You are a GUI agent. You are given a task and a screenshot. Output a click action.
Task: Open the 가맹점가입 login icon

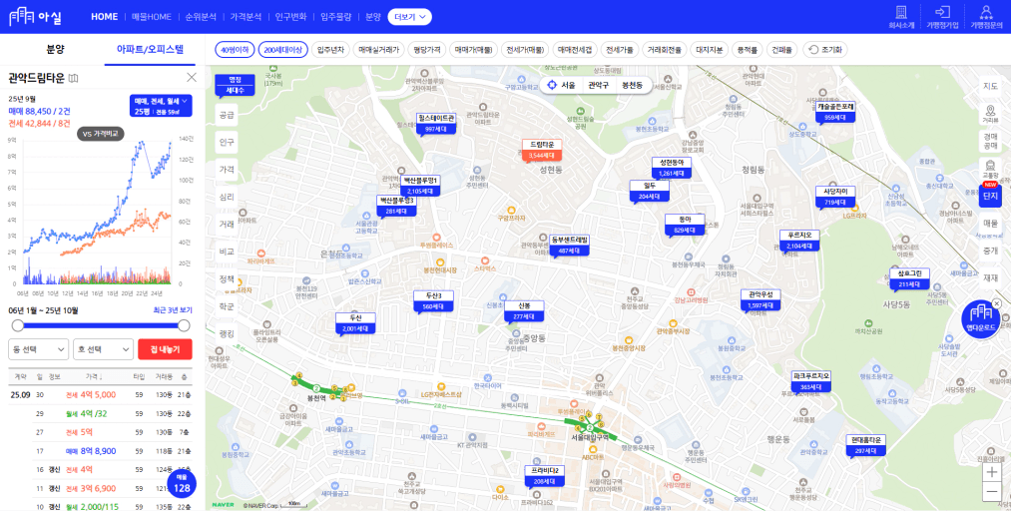pos(942,12)
